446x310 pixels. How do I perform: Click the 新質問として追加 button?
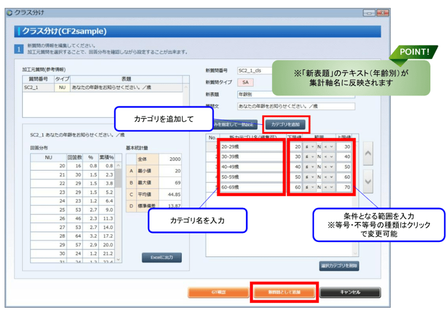coord(284,292)
